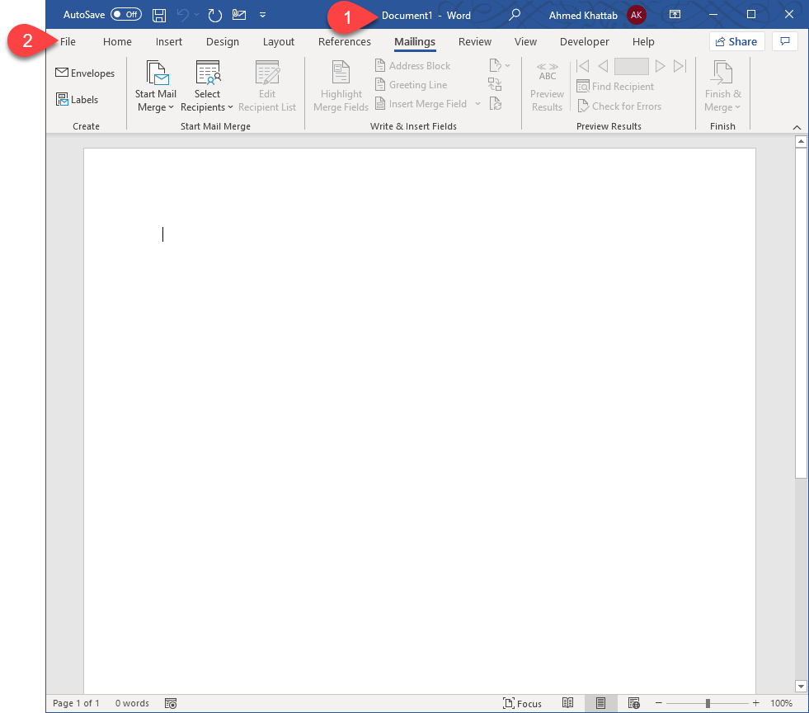
Task: Click the Labels button
Action: pos(77,99)
